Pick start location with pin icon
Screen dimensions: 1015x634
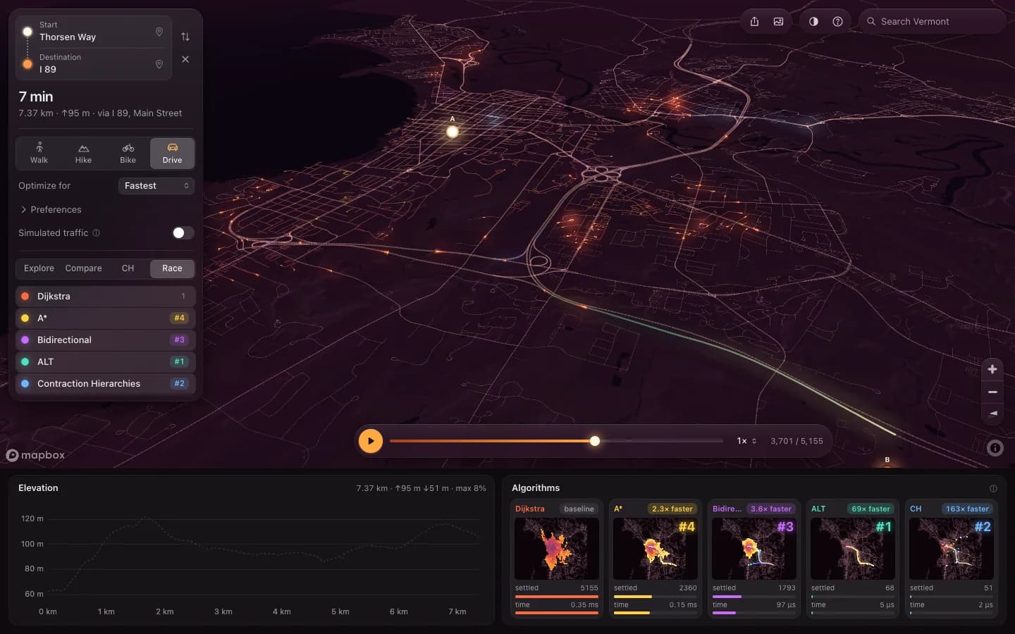159,32
